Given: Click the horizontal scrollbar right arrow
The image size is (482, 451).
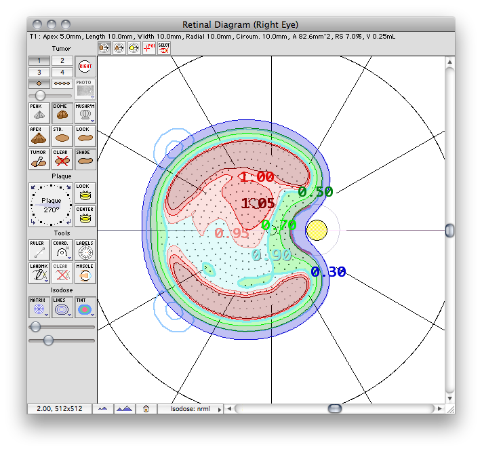Looking at the screenshot, I should [x=439, y=408].
